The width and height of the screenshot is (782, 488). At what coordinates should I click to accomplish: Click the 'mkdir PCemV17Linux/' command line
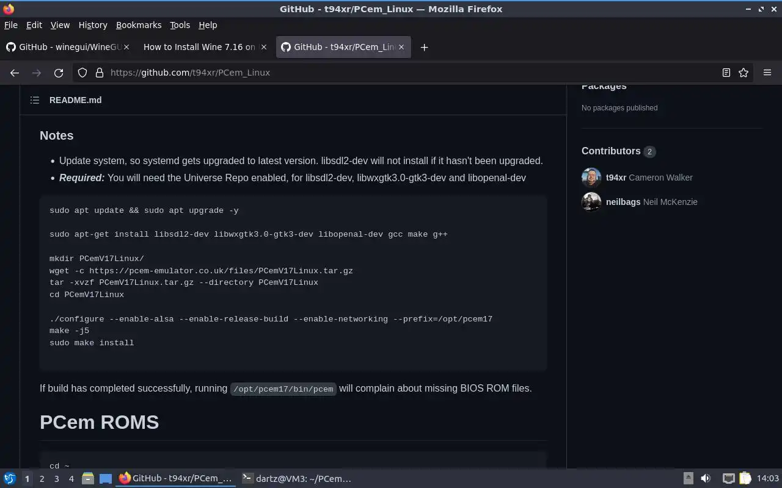pos(97,259)
